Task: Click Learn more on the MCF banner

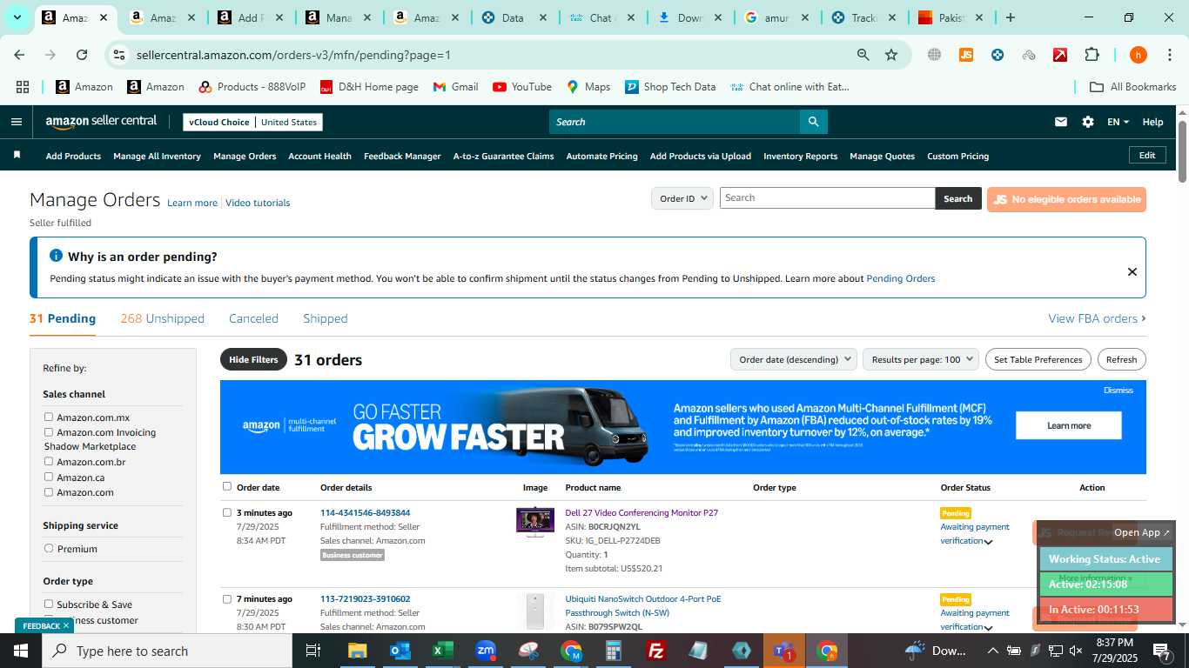Action: coord(1068,426)
